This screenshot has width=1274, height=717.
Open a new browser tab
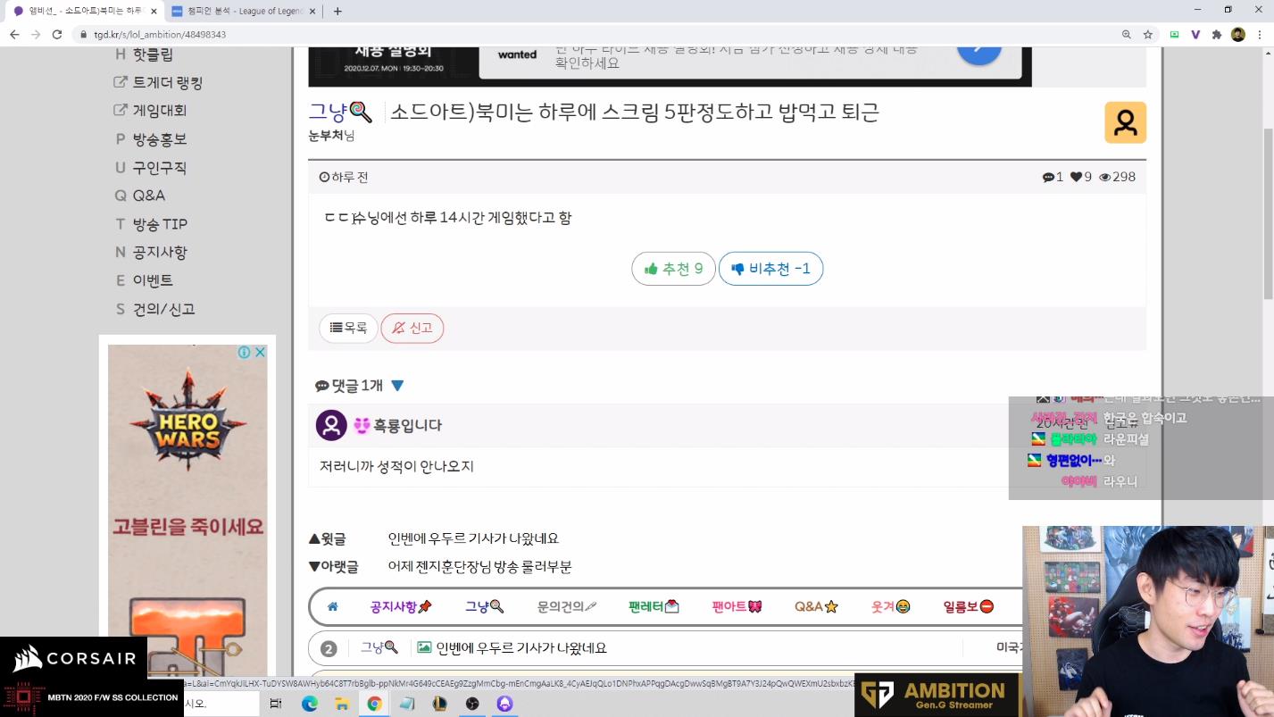[337, 12]
